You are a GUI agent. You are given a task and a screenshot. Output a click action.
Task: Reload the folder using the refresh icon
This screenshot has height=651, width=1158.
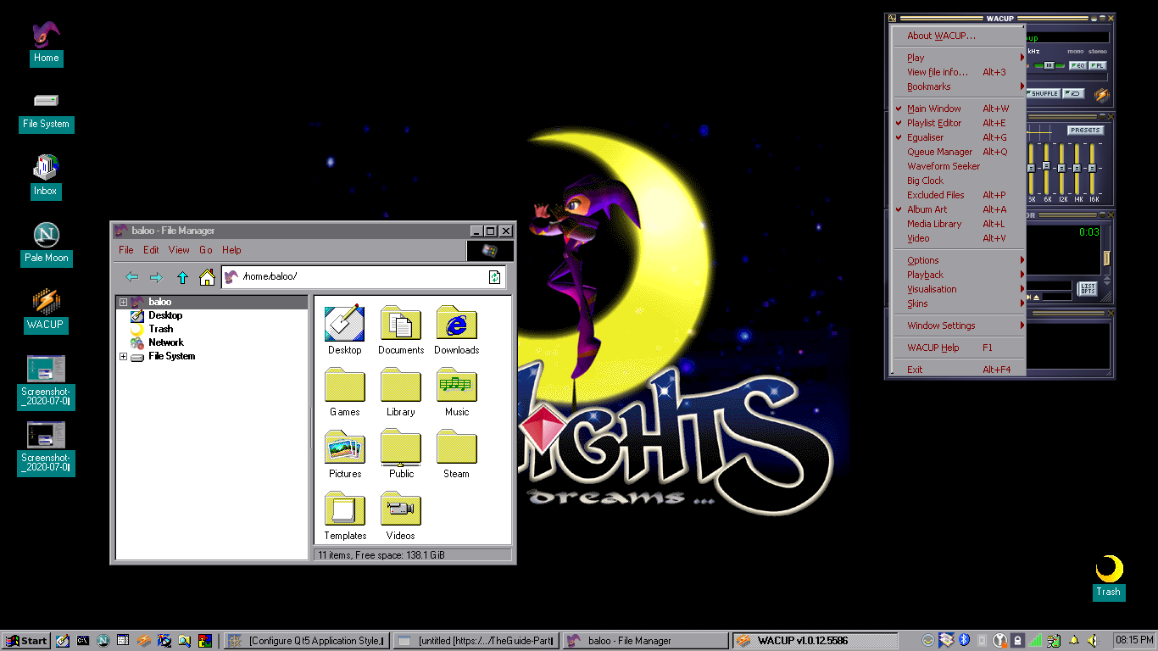click(x=495, y=277)
